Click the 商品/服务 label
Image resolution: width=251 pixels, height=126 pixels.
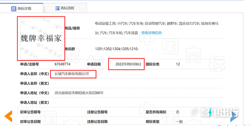[x=72, y=28]
